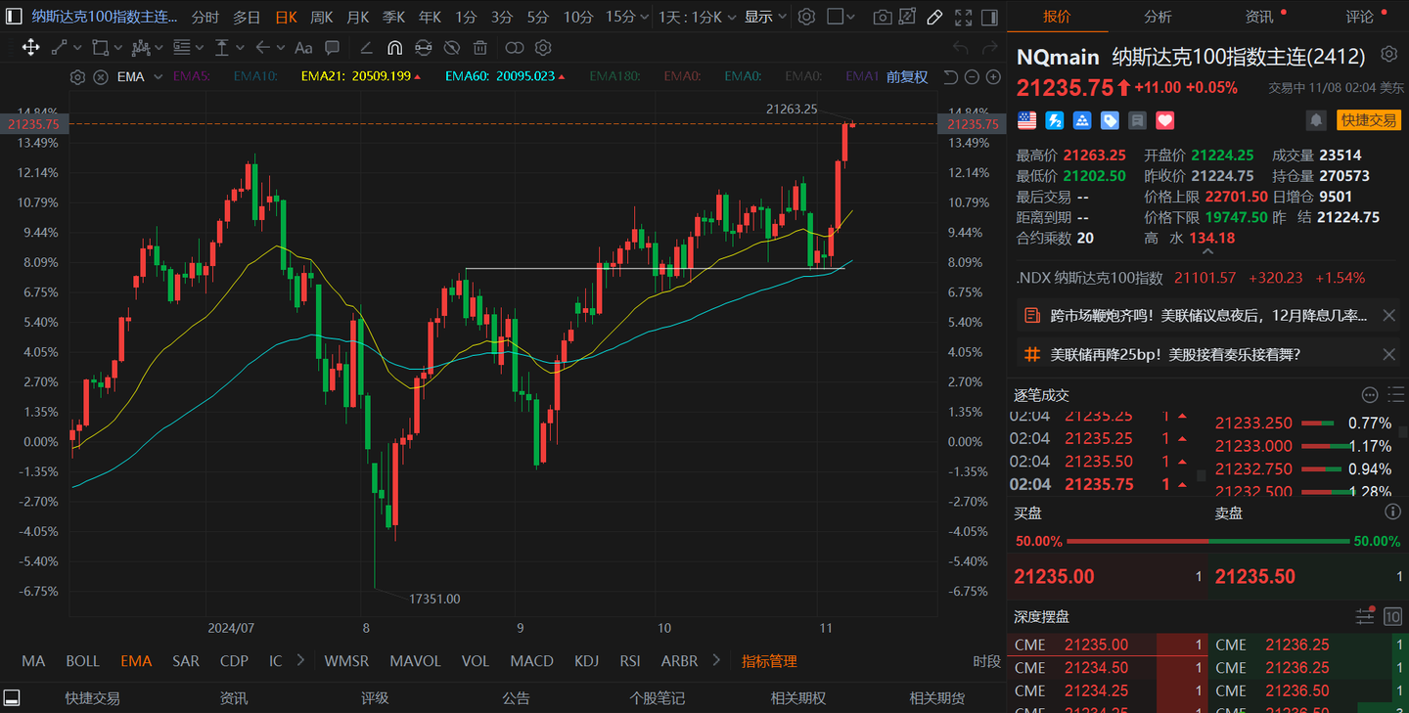Click the buy/sell 50% ratio bar
Screen dimensions: 1409x713
tap(1207, 541)
